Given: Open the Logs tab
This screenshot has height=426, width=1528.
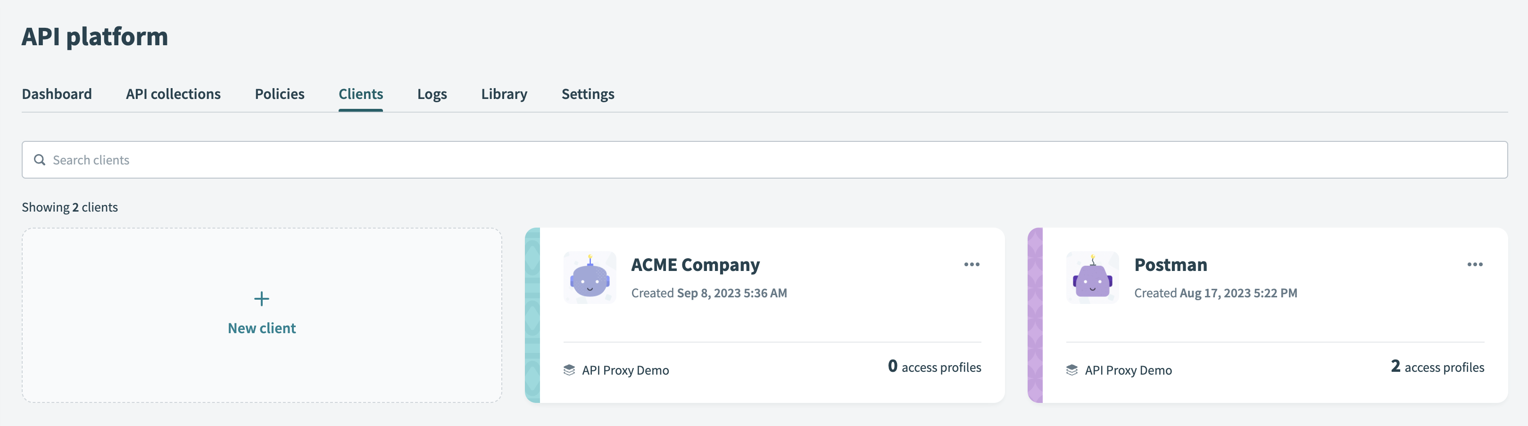Looking at the screenshot, I should (432, 94).
